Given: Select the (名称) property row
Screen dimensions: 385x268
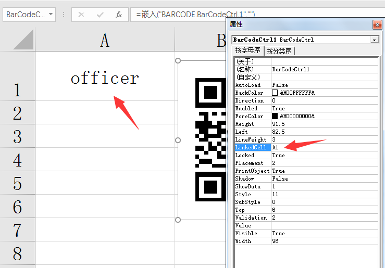Looking at the screenshot, I should point(306,69).
